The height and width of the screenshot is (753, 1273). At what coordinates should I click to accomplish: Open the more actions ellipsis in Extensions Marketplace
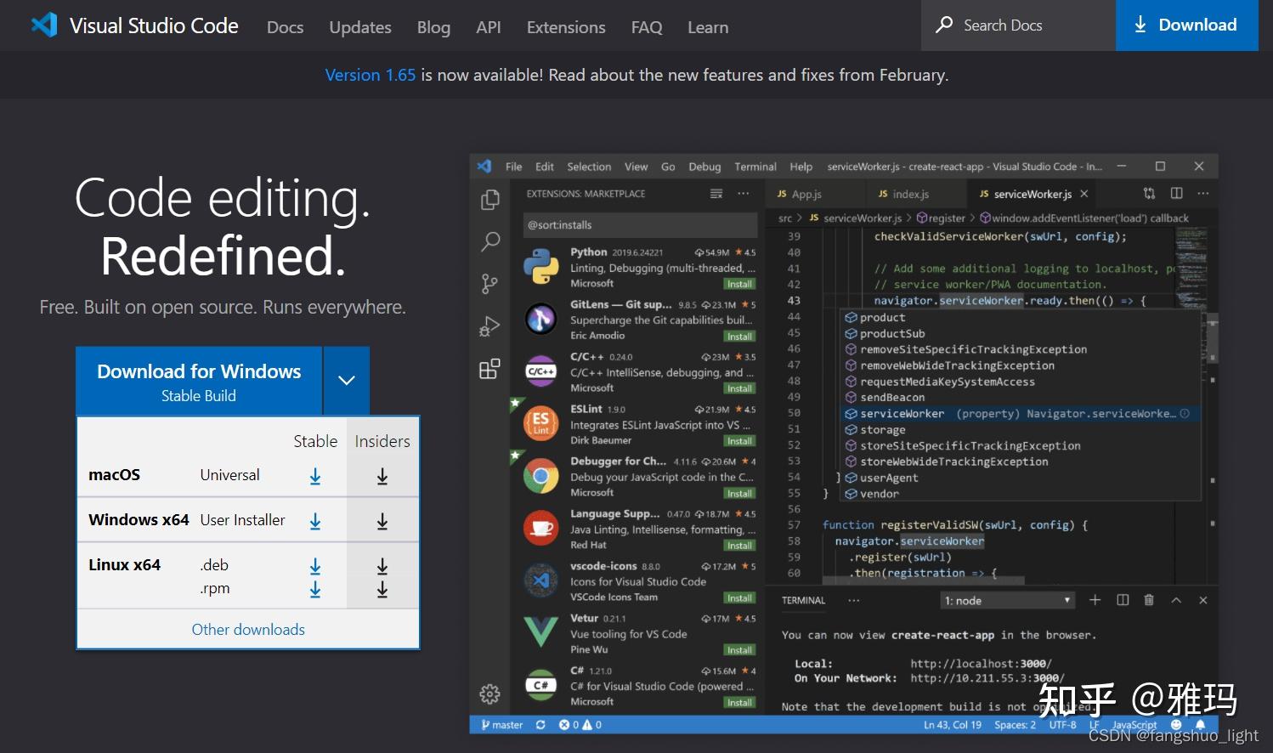tap(744, 193)
